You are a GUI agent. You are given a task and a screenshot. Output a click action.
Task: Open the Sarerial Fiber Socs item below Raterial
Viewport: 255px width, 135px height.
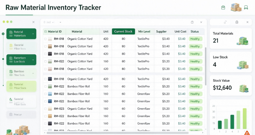point(21,47)
